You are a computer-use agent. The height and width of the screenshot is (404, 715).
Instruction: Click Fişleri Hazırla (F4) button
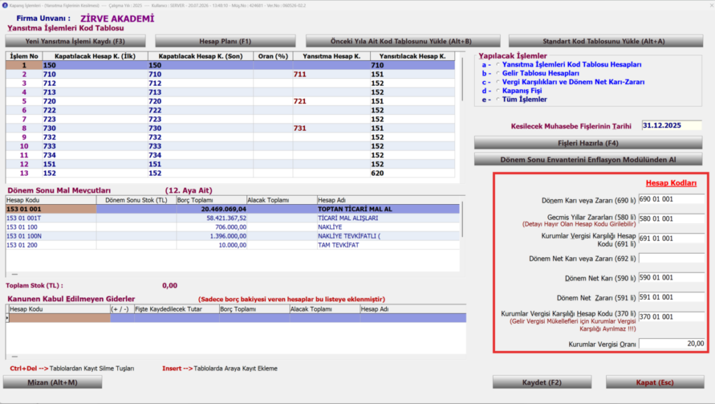pos(588,143)
